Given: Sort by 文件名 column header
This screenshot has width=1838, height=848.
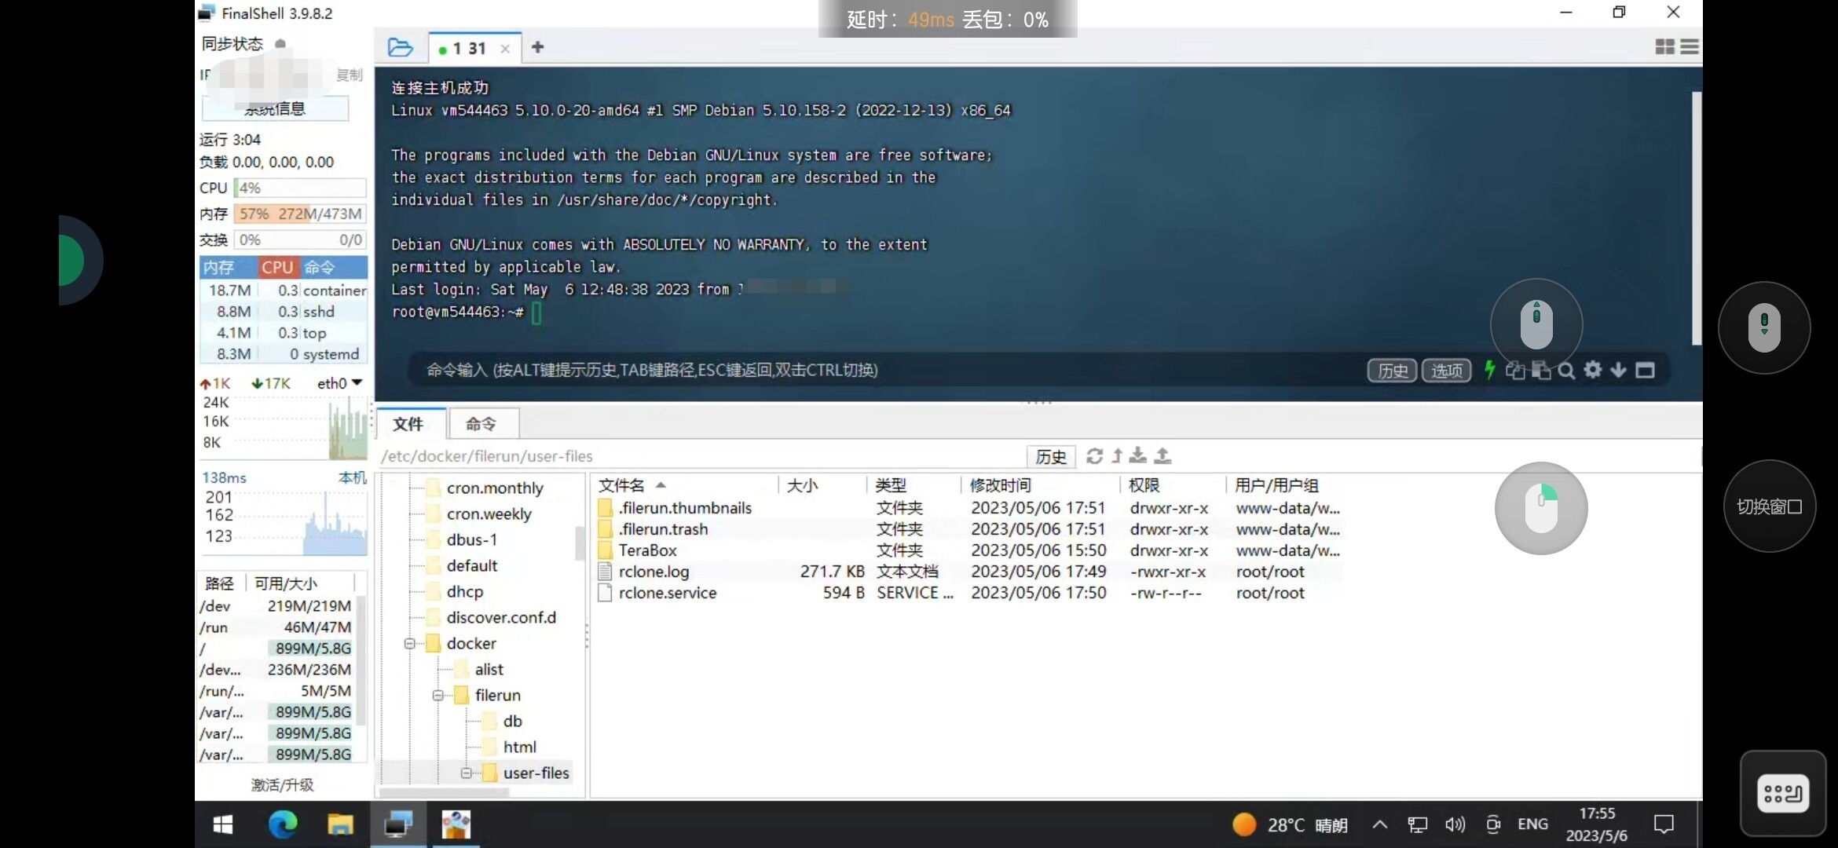Looking at the screenshot, I should click(683, 485).
